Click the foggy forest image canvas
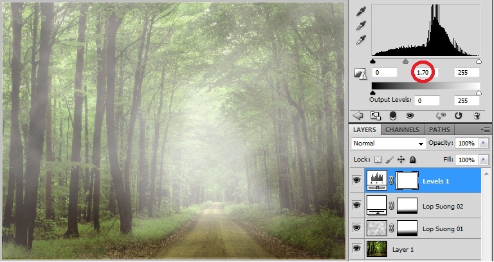The image size is (494, 262). 174,131
